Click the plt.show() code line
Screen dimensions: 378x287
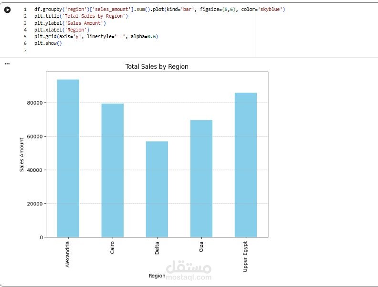[48, 43]
